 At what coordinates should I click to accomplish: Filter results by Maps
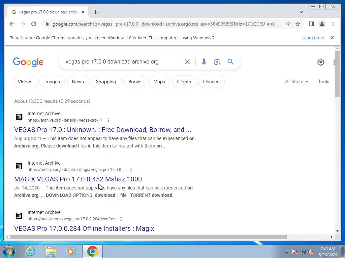point(159,82)
